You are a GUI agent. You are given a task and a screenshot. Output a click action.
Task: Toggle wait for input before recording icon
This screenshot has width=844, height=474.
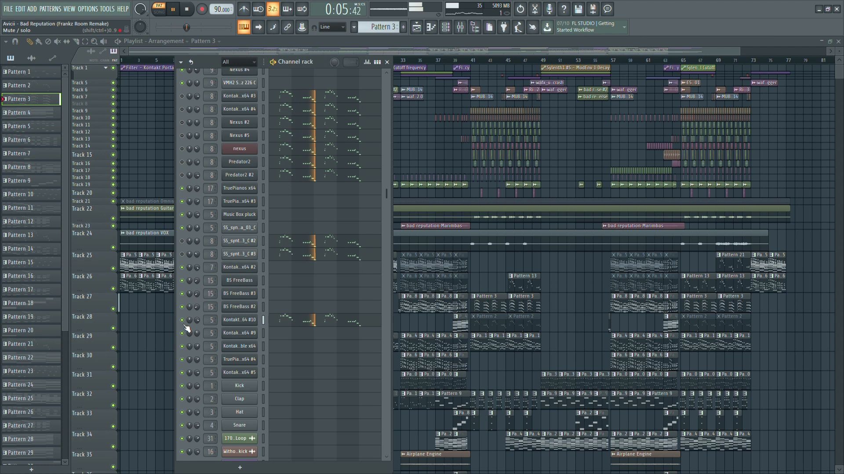pyautogui.click(x=258, y=9)
